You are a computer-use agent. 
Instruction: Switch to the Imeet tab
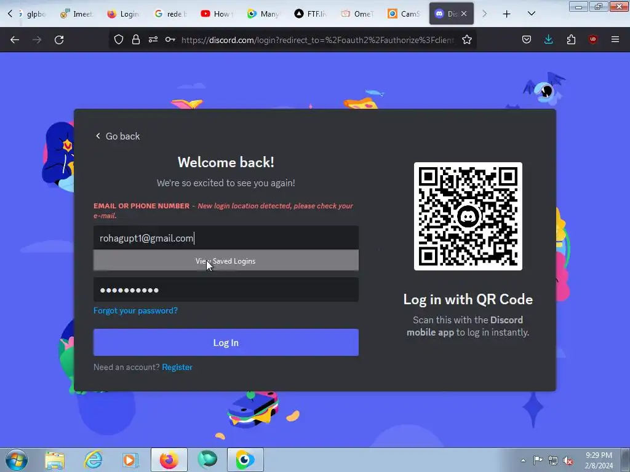(x=76, y=14)
